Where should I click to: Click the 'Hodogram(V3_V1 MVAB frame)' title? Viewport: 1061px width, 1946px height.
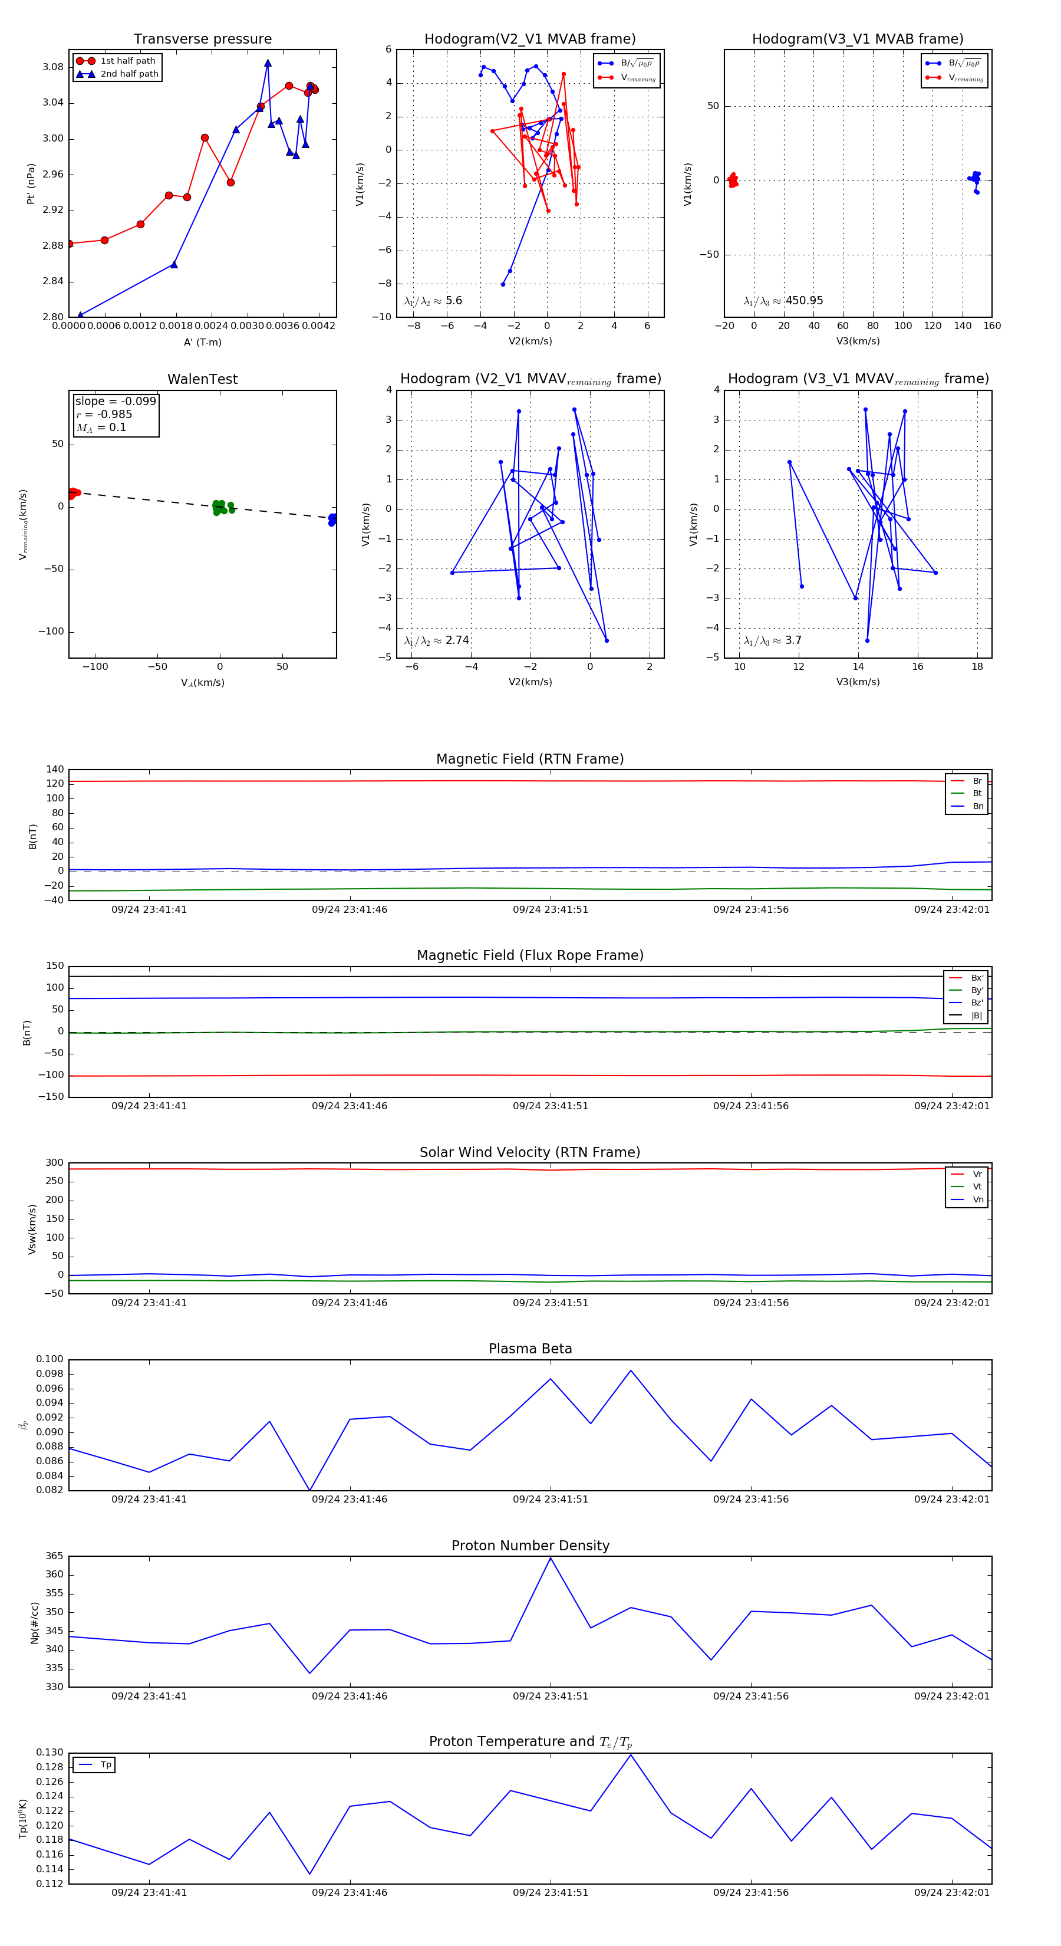858,40
